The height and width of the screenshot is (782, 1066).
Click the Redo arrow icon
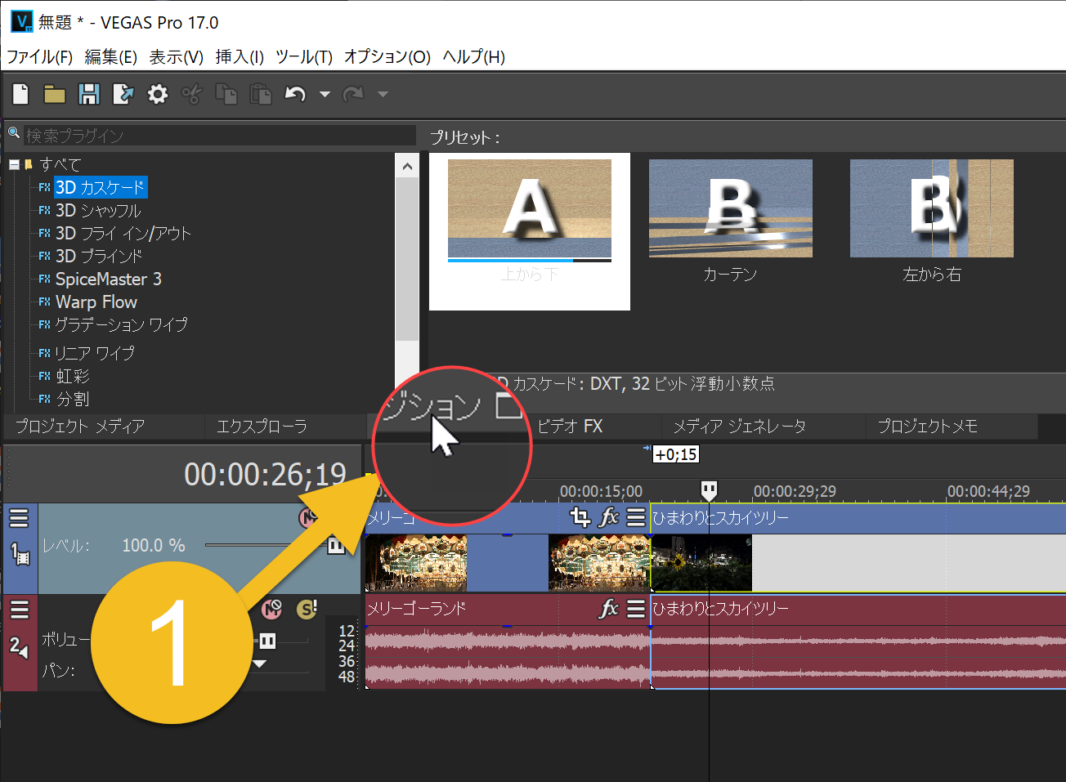coord(353,94)
